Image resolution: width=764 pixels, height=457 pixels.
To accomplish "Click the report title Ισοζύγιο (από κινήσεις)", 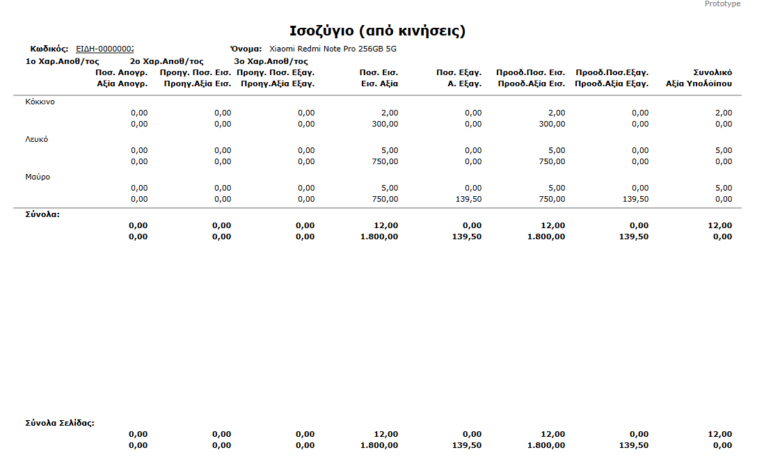I will click(x=378, y=31).
